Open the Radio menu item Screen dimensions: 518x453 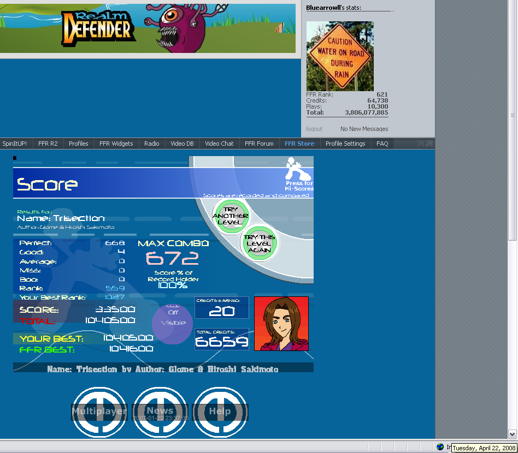[152, 144]
